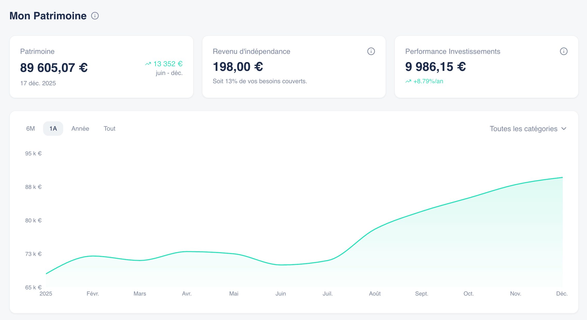Click the Déc. endpoint of chart line
Screen dimensions: 587x320
(x=562, y=178)
